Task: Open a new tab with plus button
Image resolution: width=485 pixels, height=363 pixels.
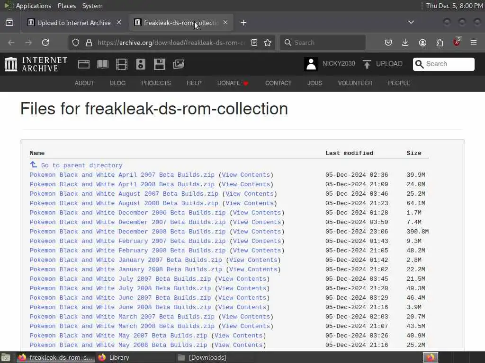Action: click(x=244, y=23)
